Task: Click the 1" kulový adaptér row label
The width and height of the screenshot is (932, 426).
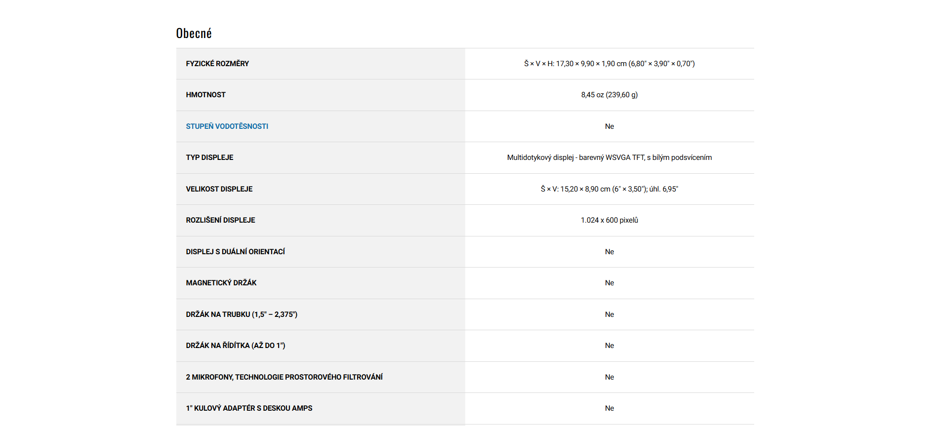Action: 249,408
